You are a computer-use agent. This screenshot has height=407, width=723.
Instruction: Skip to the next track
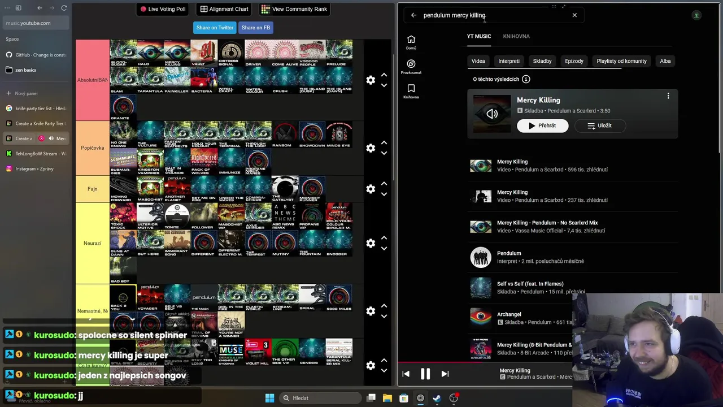445,374
